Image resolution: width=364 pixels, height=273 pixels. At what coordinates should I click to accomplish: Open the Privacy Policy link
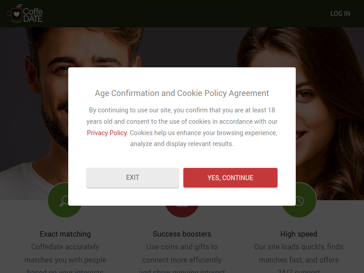(x=107, y=133)
